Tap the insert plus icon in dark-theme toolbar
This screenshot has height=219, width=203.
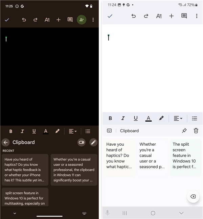(59, 20)
